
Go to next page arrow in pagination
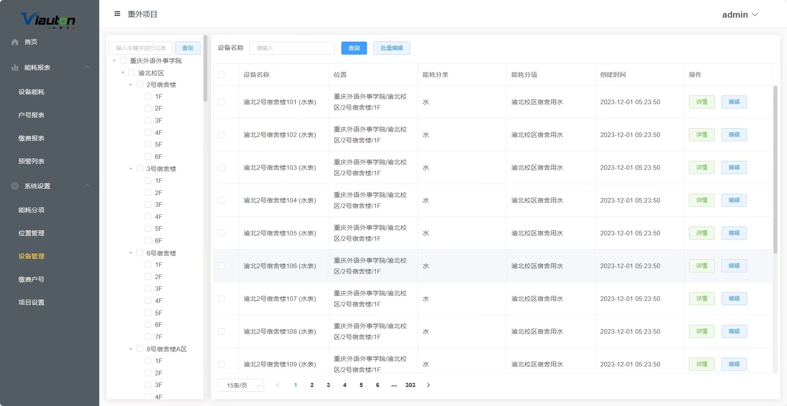coord(428,385)
